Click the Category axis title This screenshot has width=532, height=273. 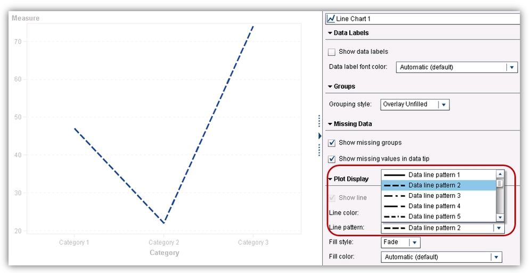coord(164,253)
